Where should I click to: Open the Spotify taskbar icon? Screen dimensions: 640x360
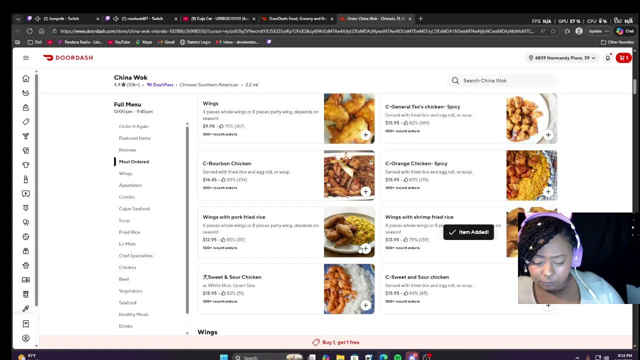(397, 357)
